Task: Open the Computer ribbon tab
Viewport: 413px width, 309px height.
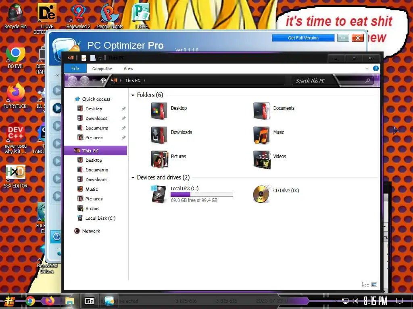Action: pos(102,68)
